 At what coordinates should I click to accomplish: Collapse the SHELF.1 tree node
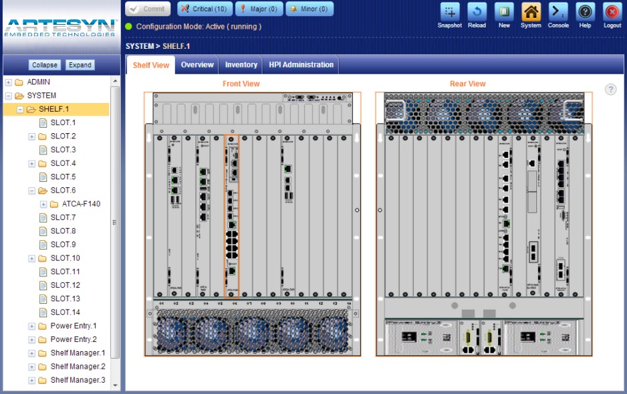pos(20,110)
